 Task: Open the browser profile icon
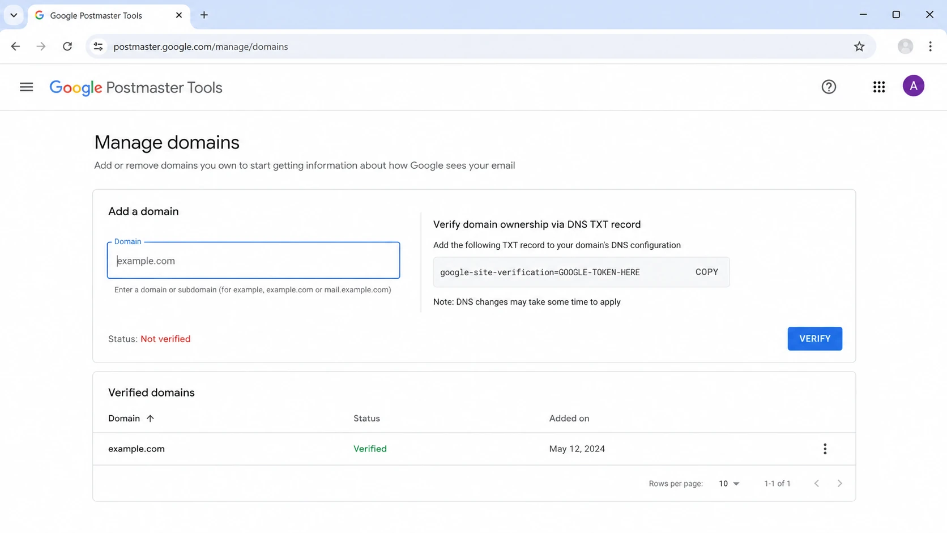click(x=905, y=46)
